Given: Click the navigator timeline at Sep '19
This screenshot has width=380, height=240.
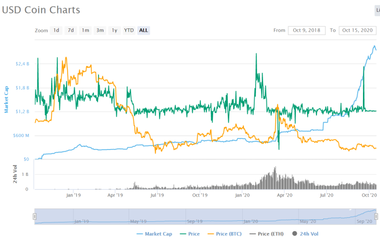Looking at the screenshot, I should pyautogui.click(x=195, y=221).
